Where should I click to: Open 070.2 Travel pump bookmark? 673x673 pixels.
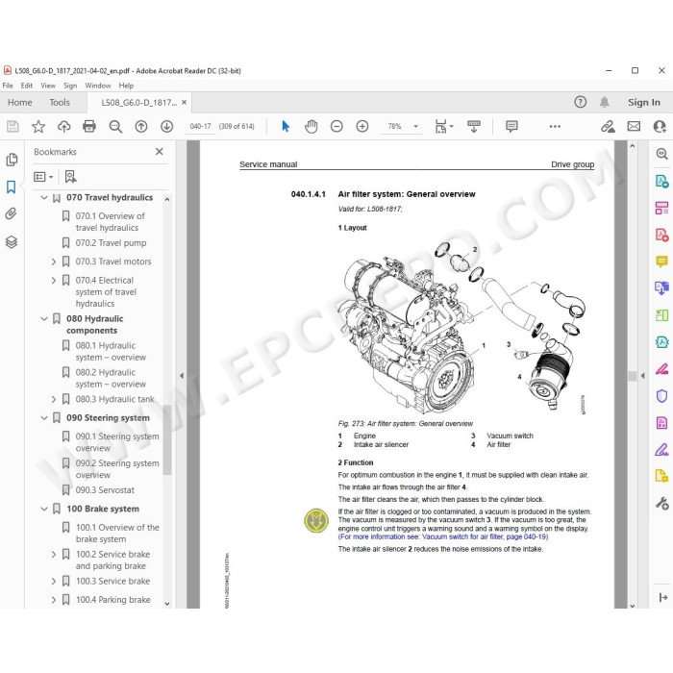(111, 243)
